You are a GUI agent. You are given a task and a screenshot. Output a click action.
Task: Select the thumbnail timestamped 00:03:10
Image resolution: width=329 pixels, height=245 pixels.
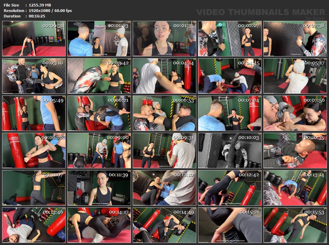coord(34,76)
